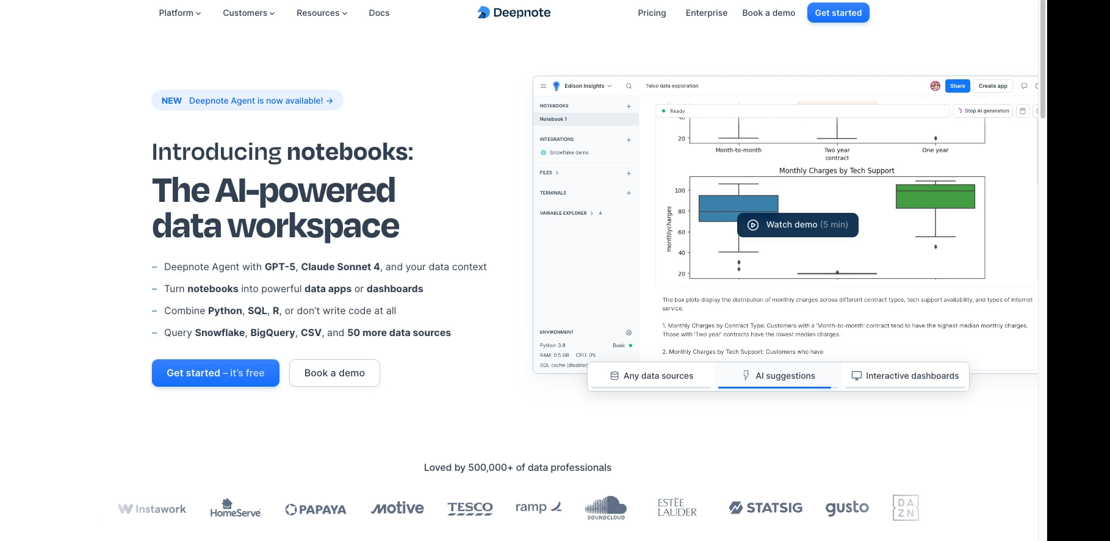Click the Ready status indicator
The width and height of the screenshot is (1110, 541).
pos(674,111)
